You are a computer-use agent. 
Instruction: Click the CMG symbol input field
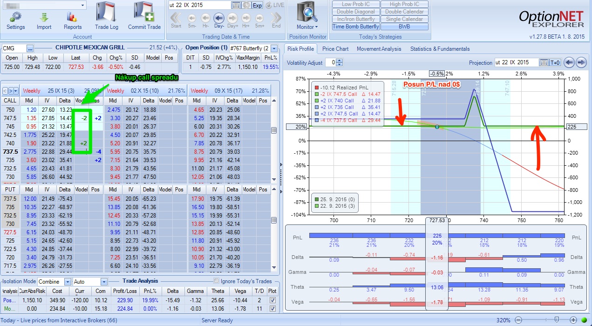[14, 48]
